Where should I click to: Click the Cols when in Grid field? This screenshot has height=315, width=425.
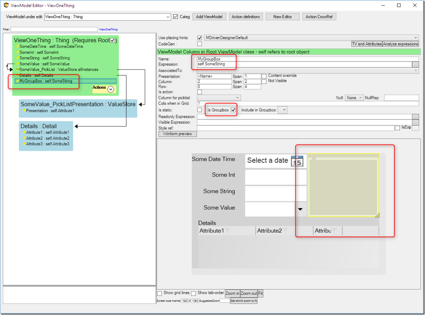(308, 103)
